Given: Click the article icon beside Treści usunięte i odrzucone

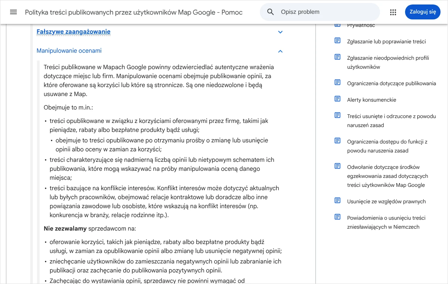Looking at the screenshot, I should (337, 115).
